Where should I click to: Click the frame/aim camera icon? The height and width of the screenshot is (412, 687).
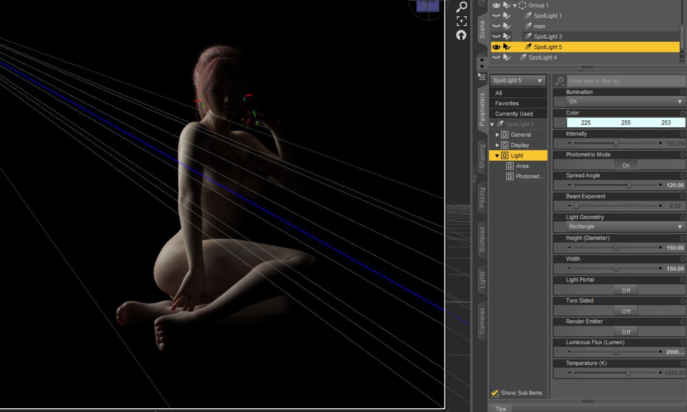(461, 21)
